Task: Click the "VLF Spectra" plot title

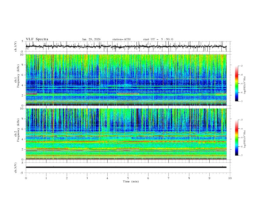Action: pos(37,39)
